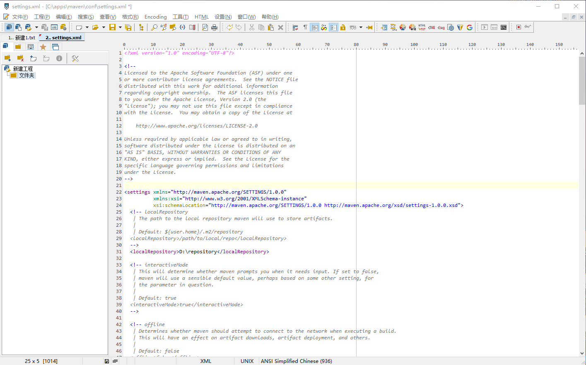This screenshot has height=365, width=586.
Task: Click the add folder icon in project panel
Action: [x=7, y=58]
